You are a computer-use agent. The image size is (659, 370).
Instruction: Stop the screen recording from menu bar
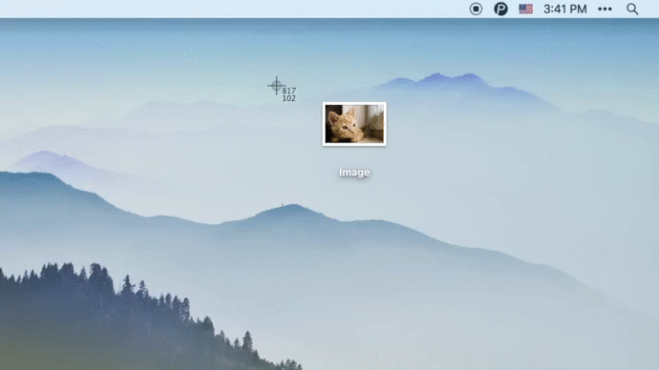pyautogui.click(x=476, y=9)
